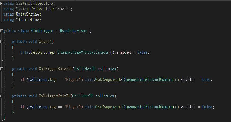Click 'true' value in OnTriggerEnter2D
The height and width of the screenshot is (122, 231).
pos(206,80)
